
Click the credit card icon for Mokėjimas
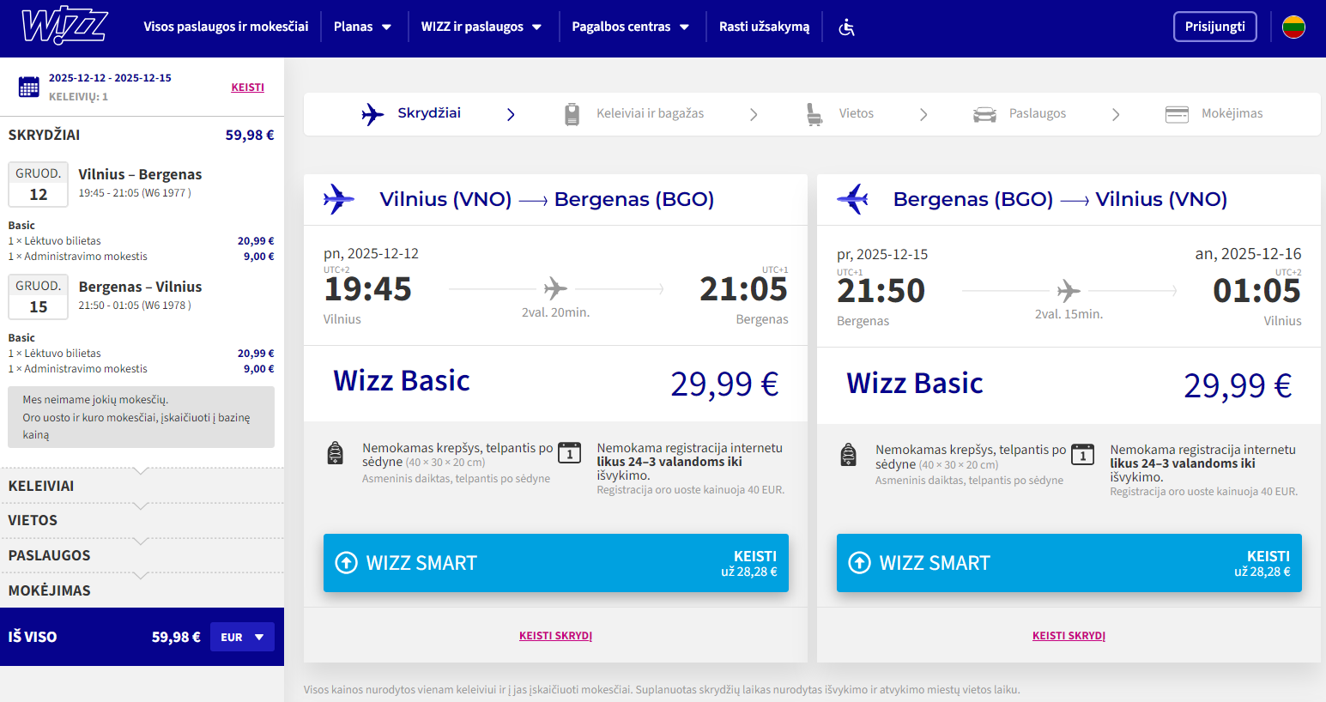pyautogui.click(x=1177, y=114)
